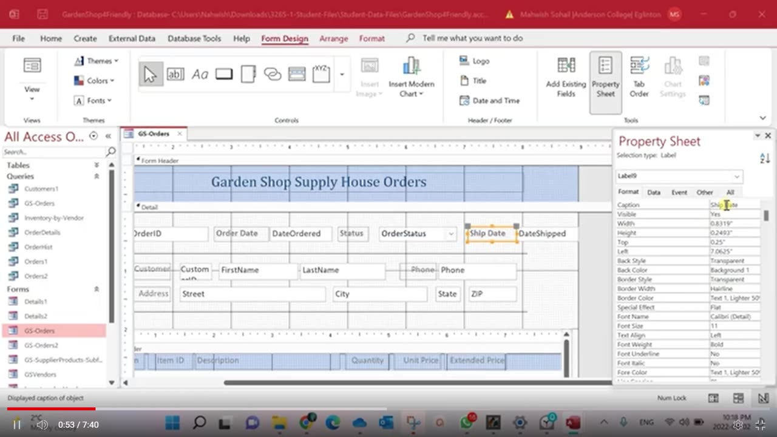Image resolution: width=777 pixels, height=437 pixels.
Task: Collapse the Queries group
Action: [96, 176]
